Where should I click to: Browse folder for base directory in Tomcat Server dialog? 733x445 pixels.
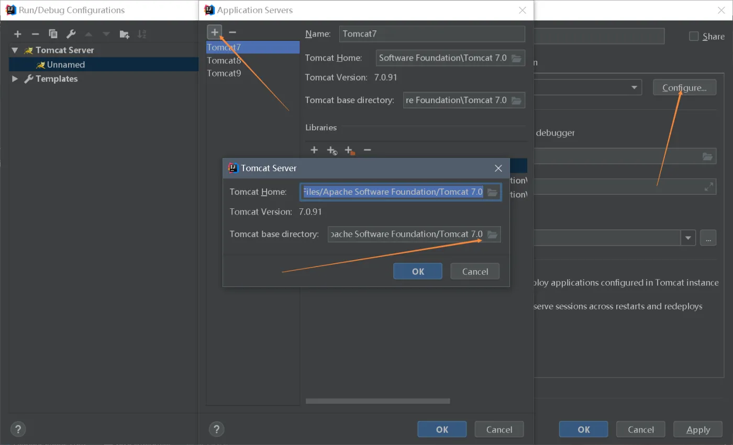pos(492,234)
